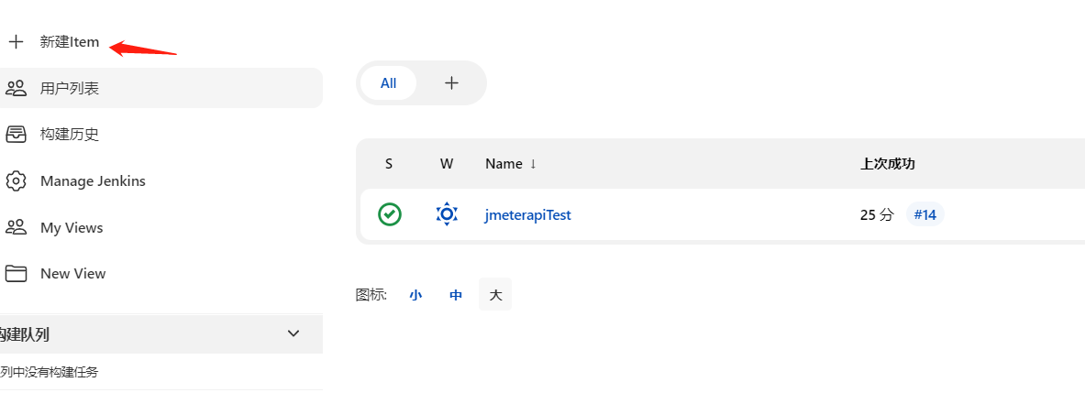
Task: Set icon size to small 小
Action: [415, 295]
